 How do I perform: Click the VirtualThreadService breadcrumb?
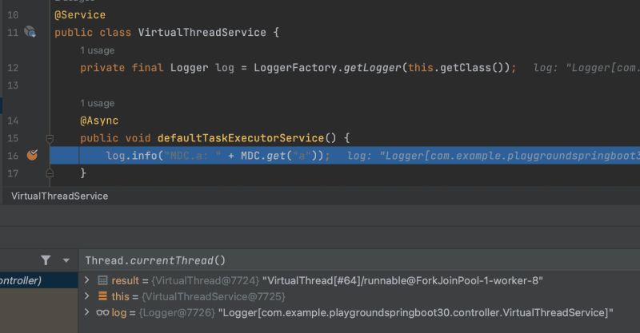coord(59,196)
